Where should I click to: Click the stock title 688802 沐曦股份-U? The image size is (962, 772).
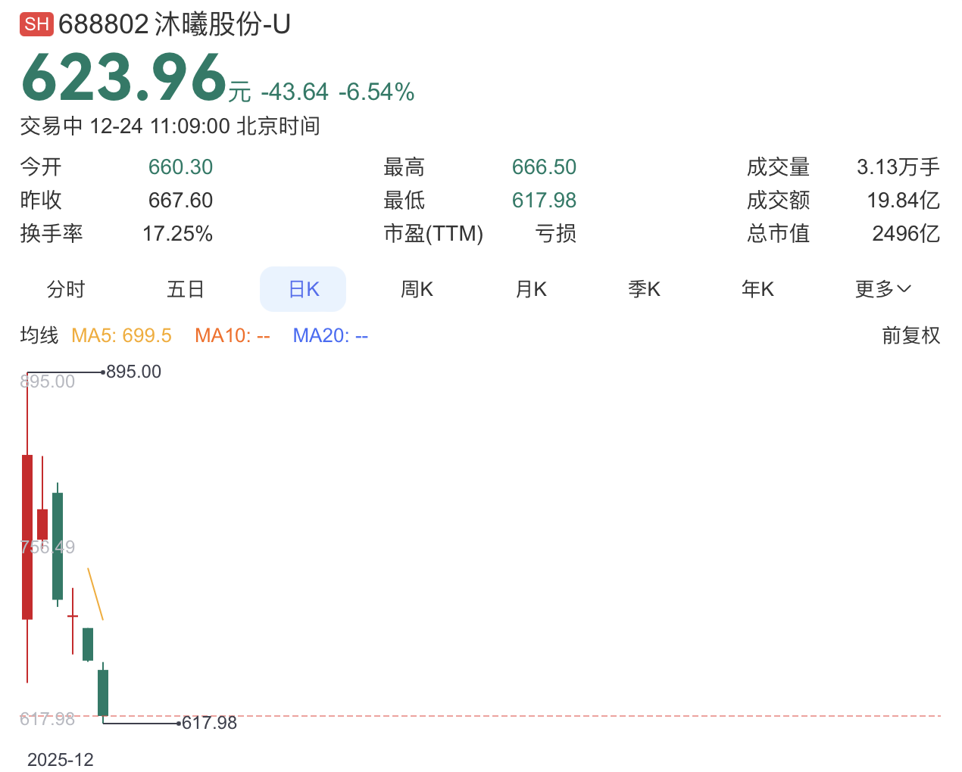click(174, 24)
